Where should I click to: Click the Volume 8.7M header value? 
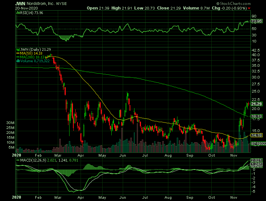196,8
